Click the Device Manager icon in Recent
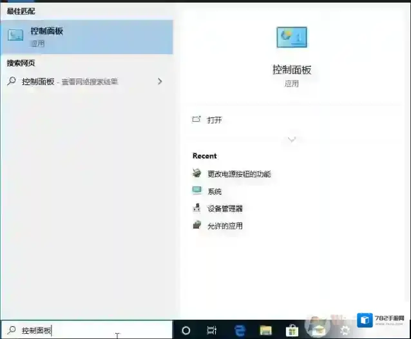The width and height of the screenshot is (411, 339). click(x=196, y=208)
